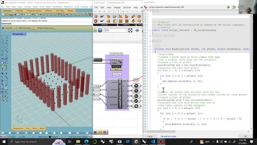Toggle the Point osnap checkbox
257x145 pixels.
click(x=18, y=133)
